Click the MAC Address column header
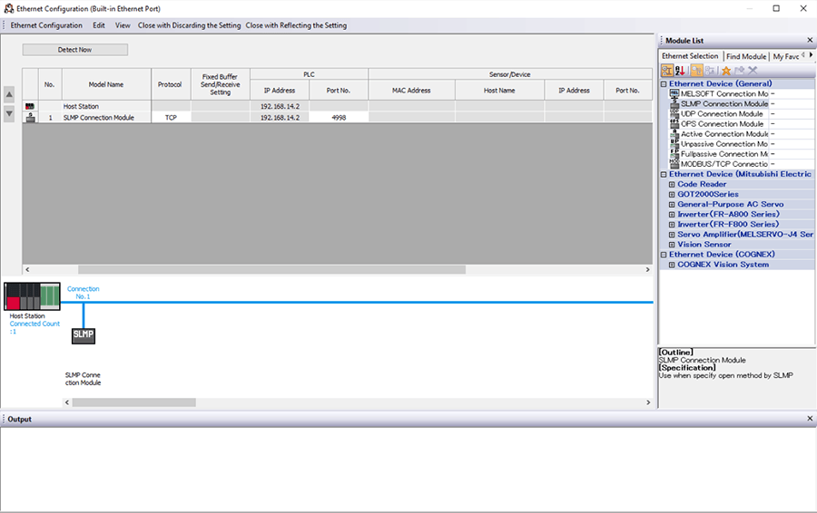Screen dimensions: 817x513 (x=411, y=91)
